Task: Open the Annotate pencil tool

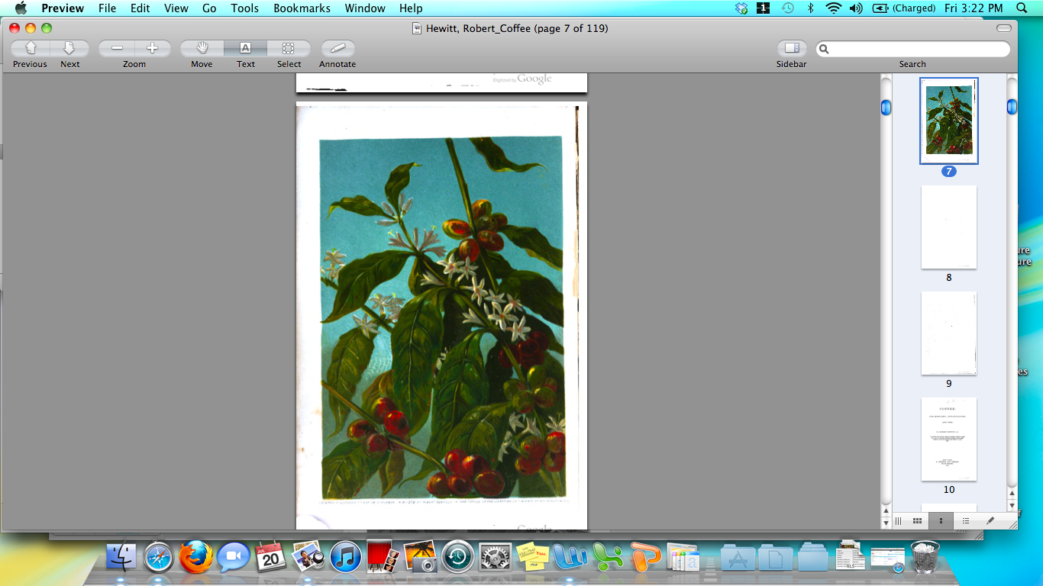Action: pos(337,48)
